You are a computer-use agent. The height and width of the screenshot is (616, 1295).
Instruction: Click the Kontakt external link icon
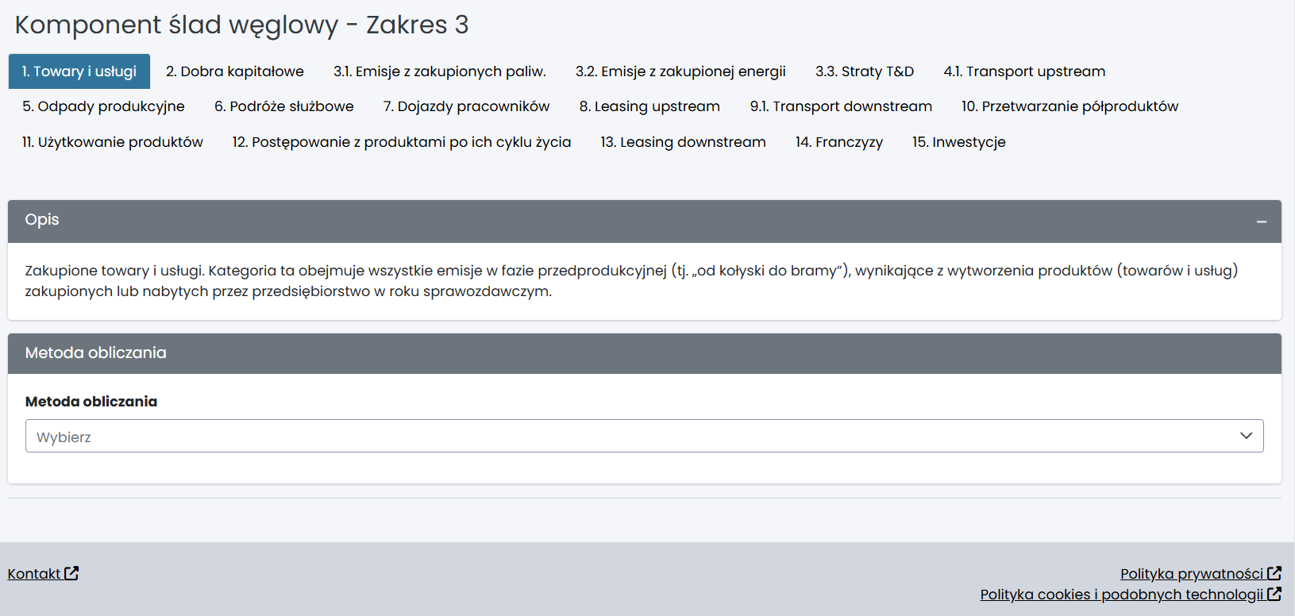(71, 573)
